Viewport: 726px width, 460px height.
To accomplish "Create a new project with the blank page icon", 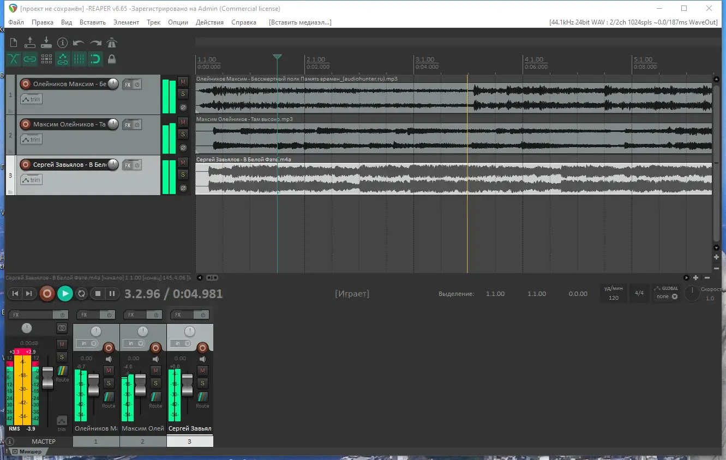I will point(14,43).
